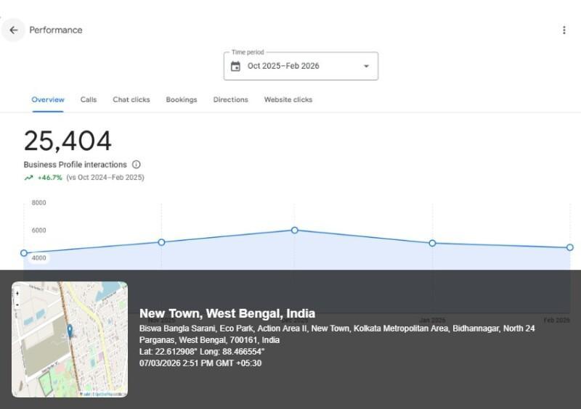Screen dimensions: 581x409
Task: Click the highest peak data point on chart
Action: (295, 230)
